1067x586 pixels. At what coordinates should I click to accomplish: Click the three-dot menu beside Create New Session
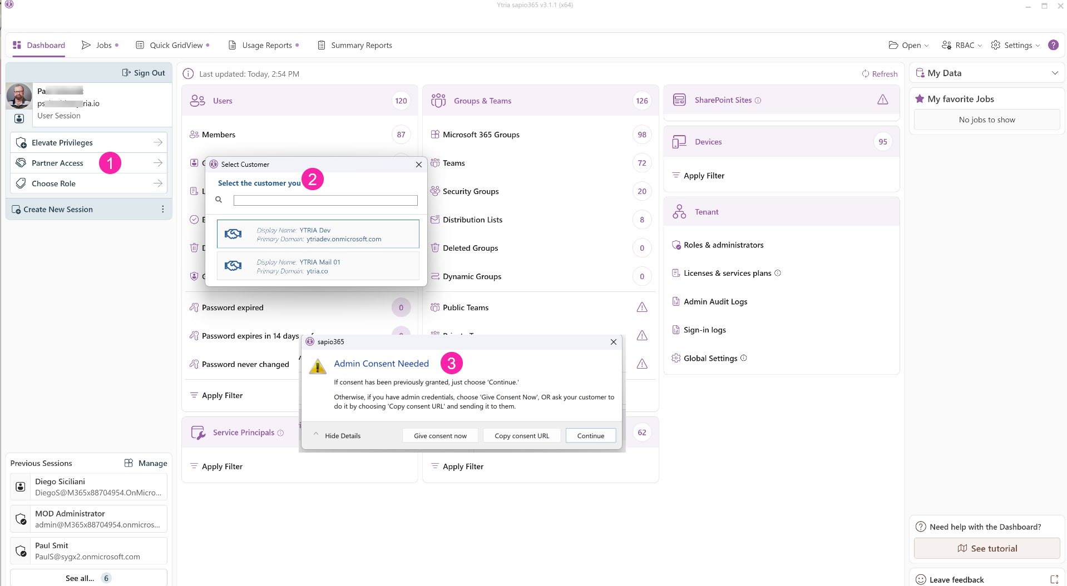tap(162, 210)
